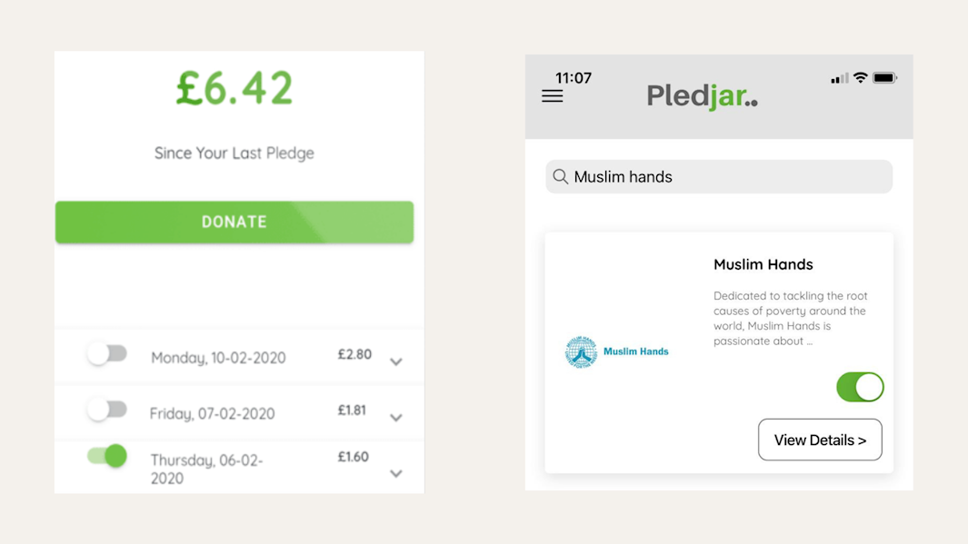Expand the Monday £2.80 entry chevron
968x544 pixels.
396,362
